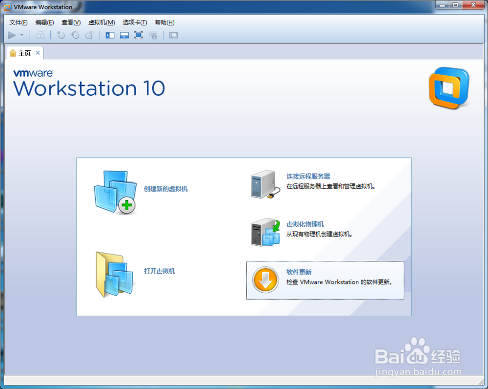Screen dimensions: 488x389
Task: Click the remote server computer icon
Action: 265,184
